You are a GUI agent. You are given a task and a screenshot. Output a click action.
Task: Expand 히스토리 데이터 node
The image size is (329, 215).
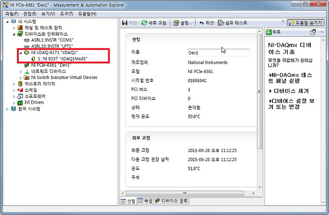tap(14, 84)
